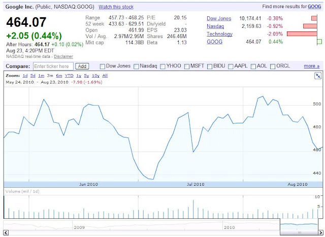Click the Add compare button
Image resolution: width=325 pixels, height=237 pixels.
click(x=82, y=66)
